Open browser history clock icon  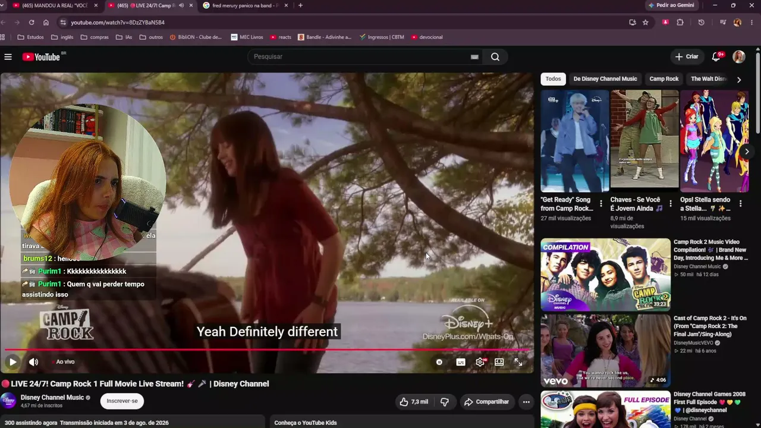[x=701, y=23]
